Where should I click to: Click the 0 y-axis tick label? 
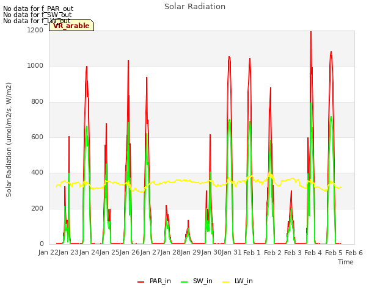tap(42, 244)
